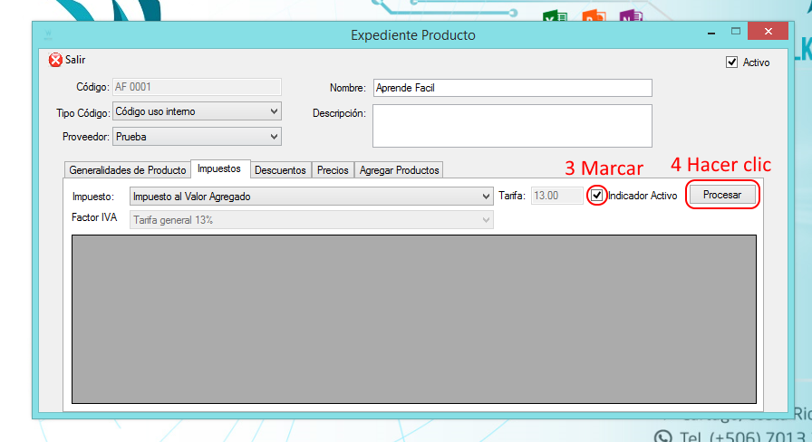The width and height of the screenshot is (812, 442).
Task: Click the Indicador Activo label text
Action: (643, 196)
